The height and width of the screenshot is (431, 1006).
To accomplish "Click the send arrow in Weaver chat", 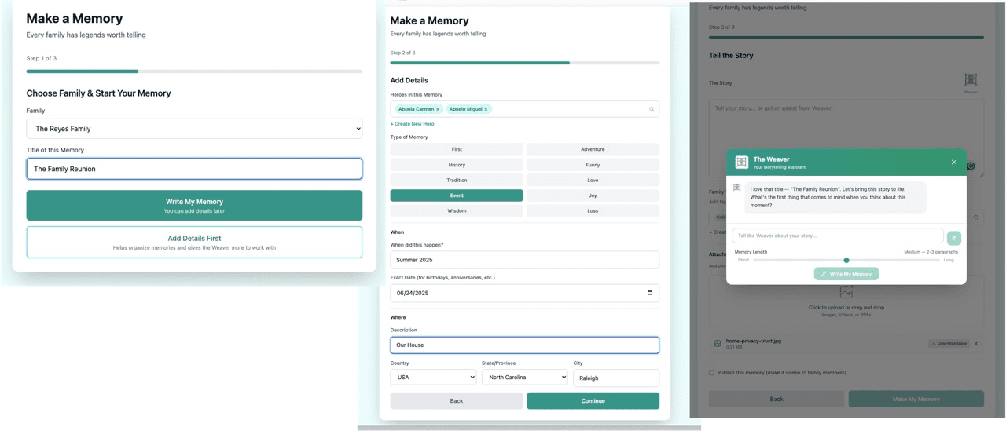I will pos(954,238).
